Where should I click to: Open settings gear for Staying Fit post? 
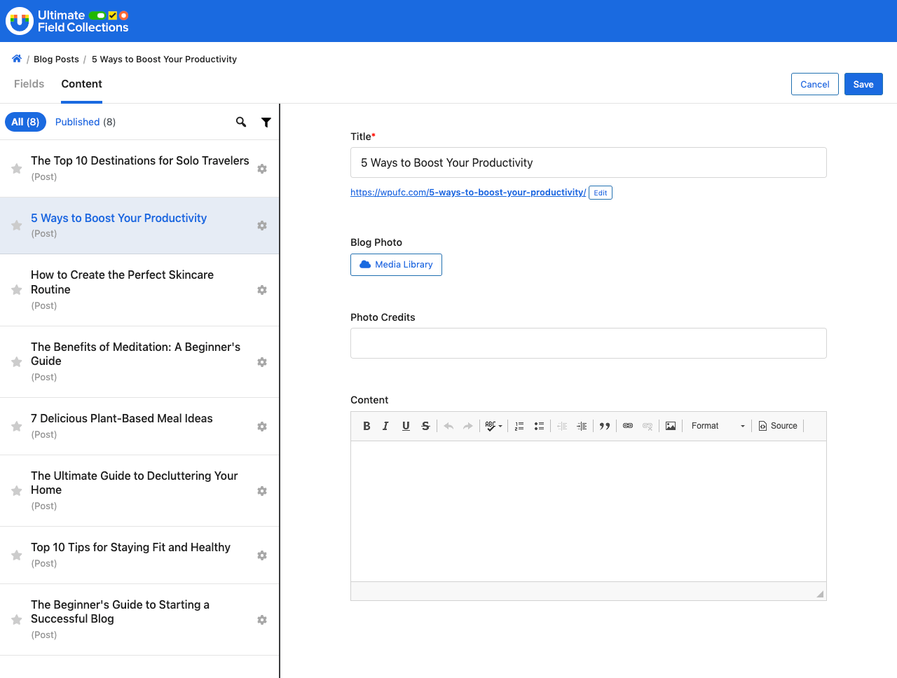pyautogui.click(x=262, y=555)
